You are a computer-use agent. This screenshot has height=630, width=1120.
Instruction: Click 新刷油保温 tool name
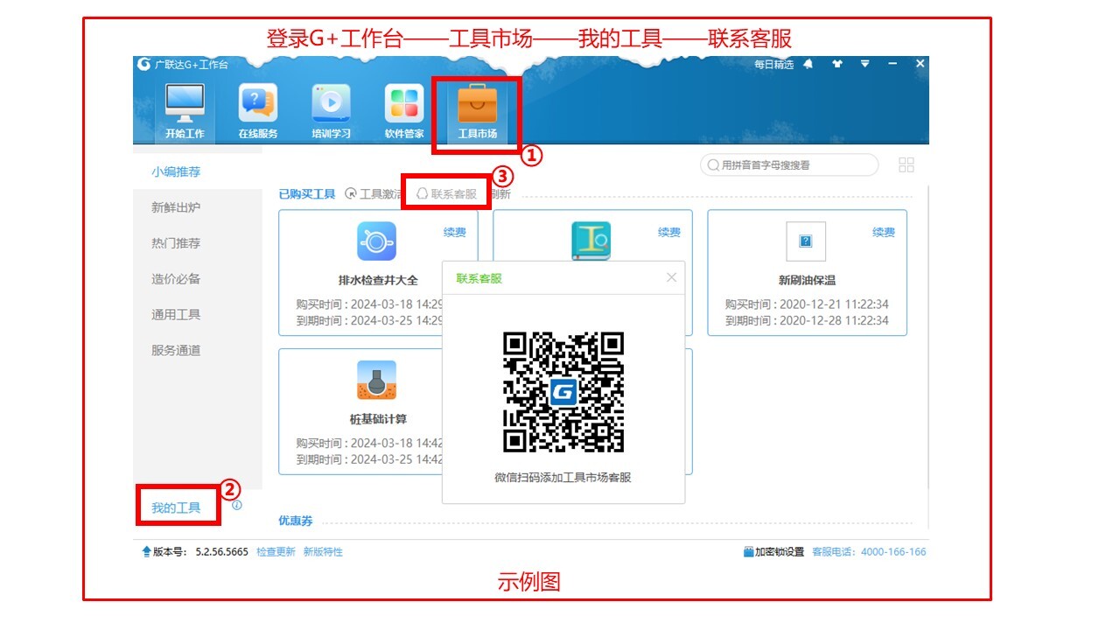(807, 281)
